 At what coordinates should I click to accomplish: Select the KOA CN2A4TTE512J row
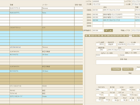pyautogui.click(x=41, y=28)
